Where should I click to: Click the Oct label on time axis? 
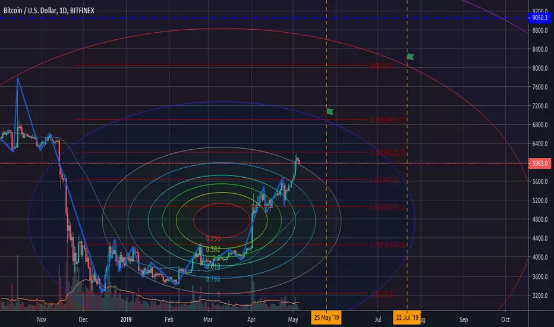tap(505, 320)
